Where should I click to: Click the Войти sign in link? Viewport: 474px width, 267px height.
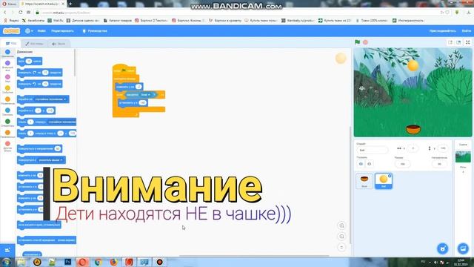466,31
